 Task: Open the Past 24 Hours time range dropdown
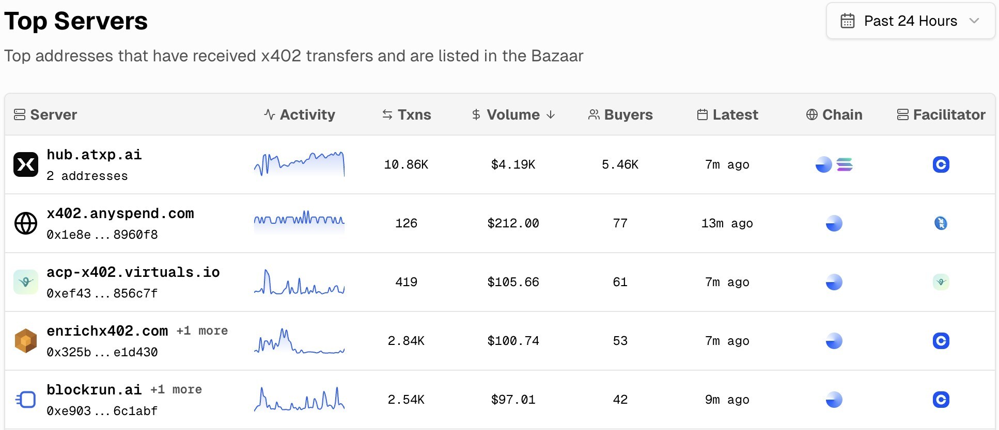pos(910,21)
